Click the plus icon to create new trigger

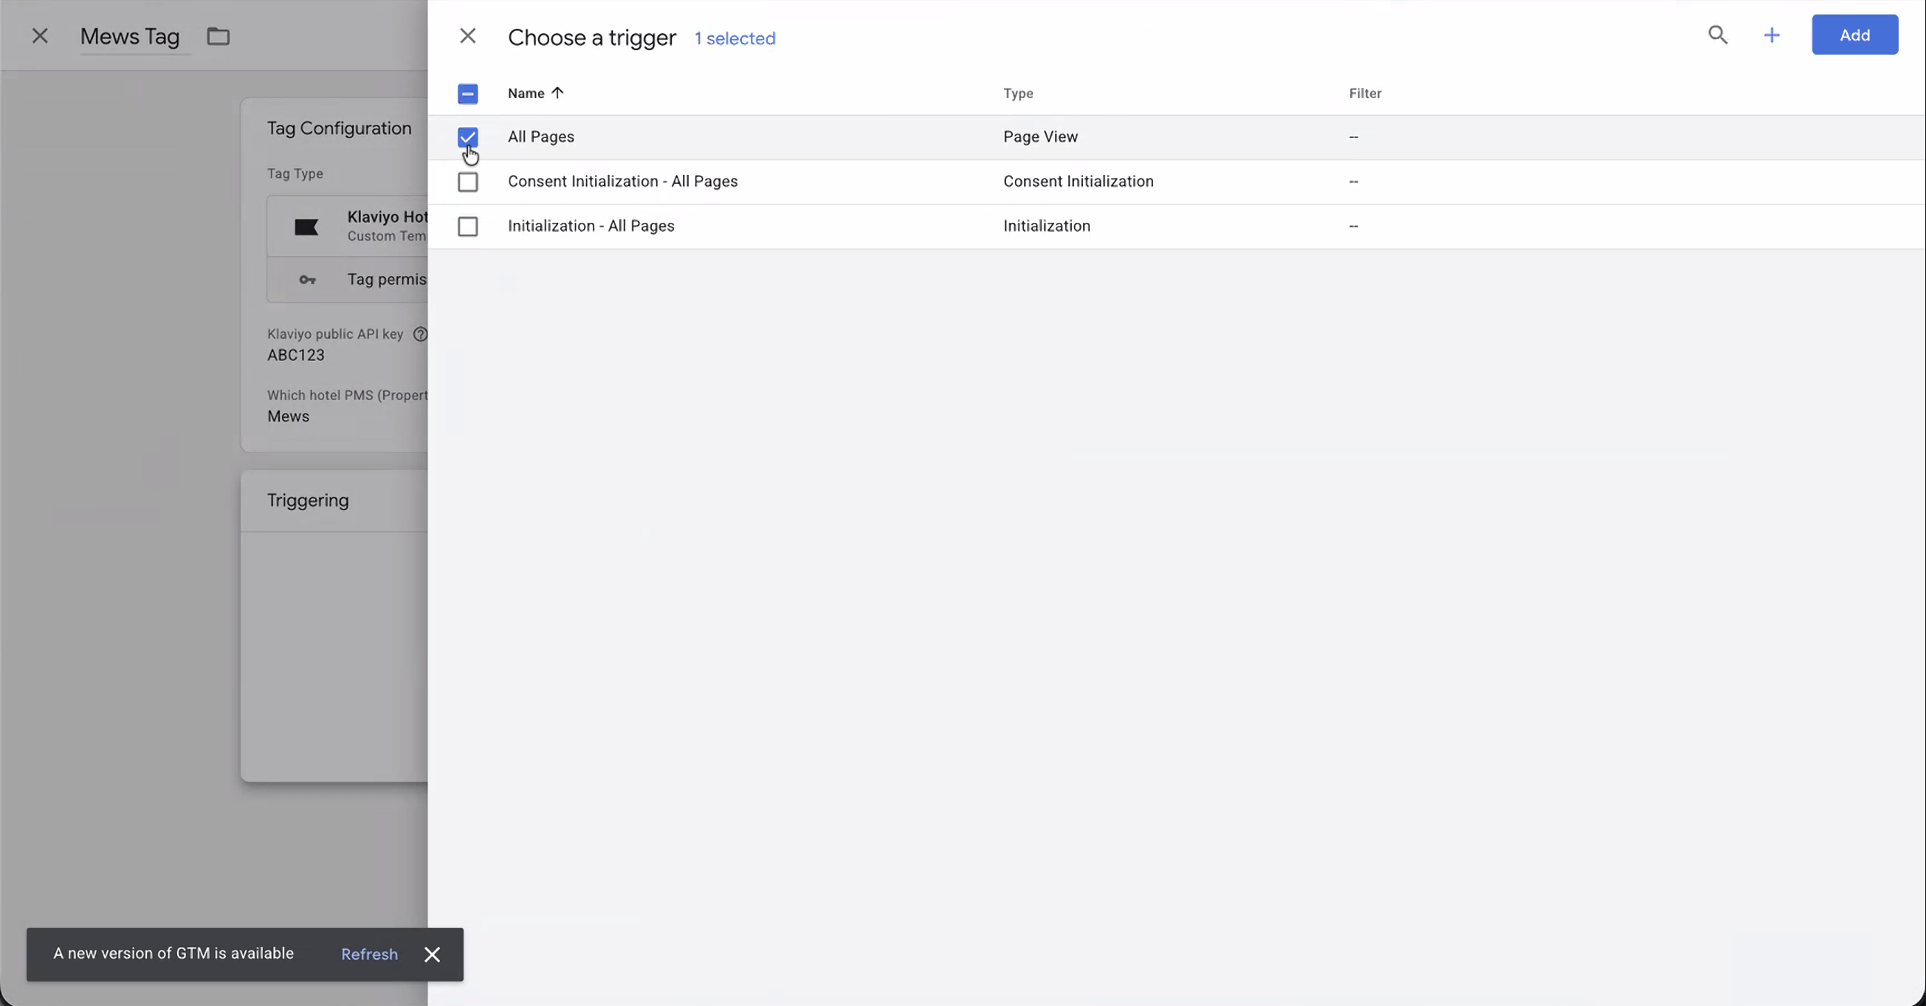[1771, 35]
